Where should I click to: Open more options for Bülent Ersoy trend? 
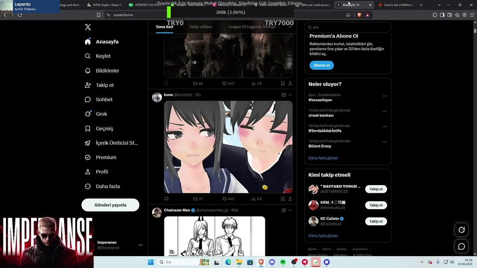coord(385,142)
